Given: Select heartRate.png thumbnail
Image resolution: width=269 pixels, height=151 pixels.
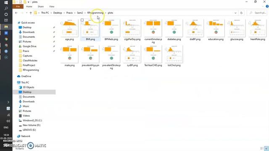Looking at the screenshot, I should (x=258, y=28).
